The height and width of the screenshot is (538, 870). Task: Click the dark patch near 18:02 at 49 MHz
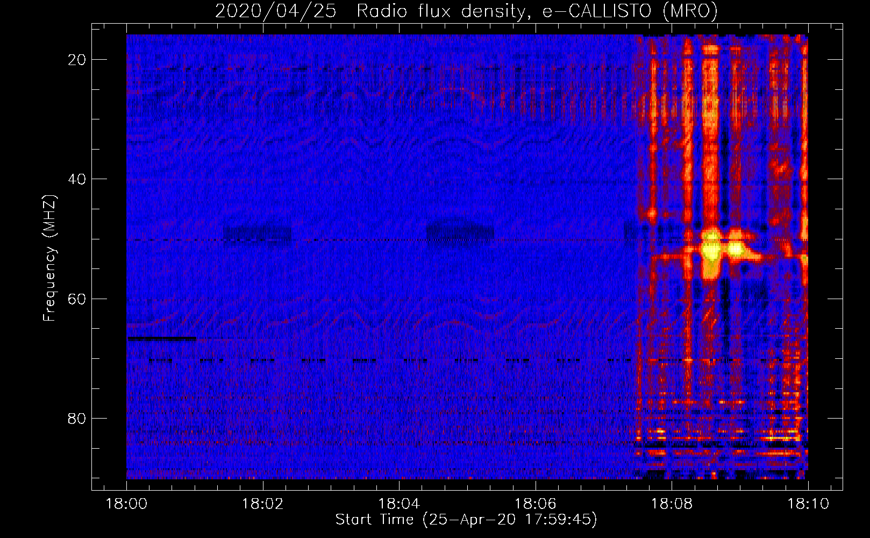coord(257,233)
